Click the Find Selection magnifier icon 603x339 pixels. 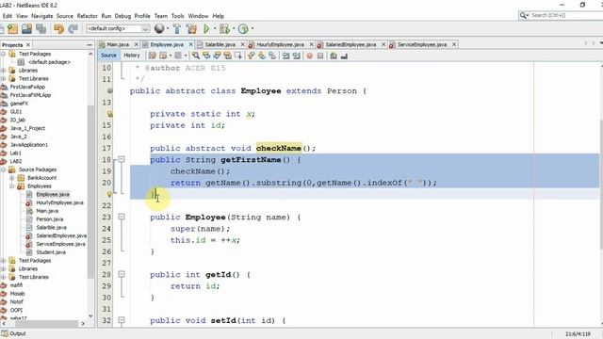coord(196,56)
